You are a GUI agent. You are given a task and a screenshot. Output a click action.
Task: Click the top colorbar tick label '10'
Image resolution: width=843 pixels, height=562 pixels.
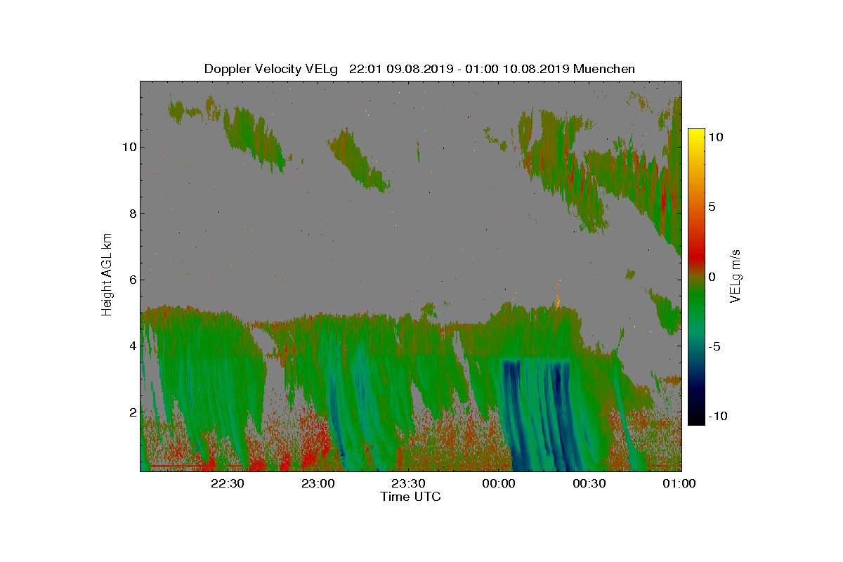tap(715, 137)
